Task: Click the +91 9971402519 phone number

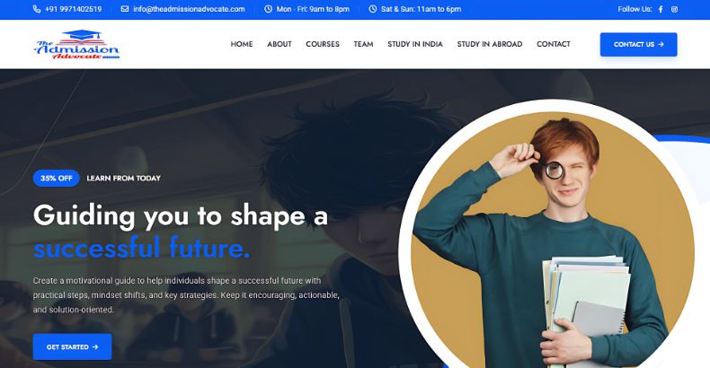Action: click(x=74, y=9)
